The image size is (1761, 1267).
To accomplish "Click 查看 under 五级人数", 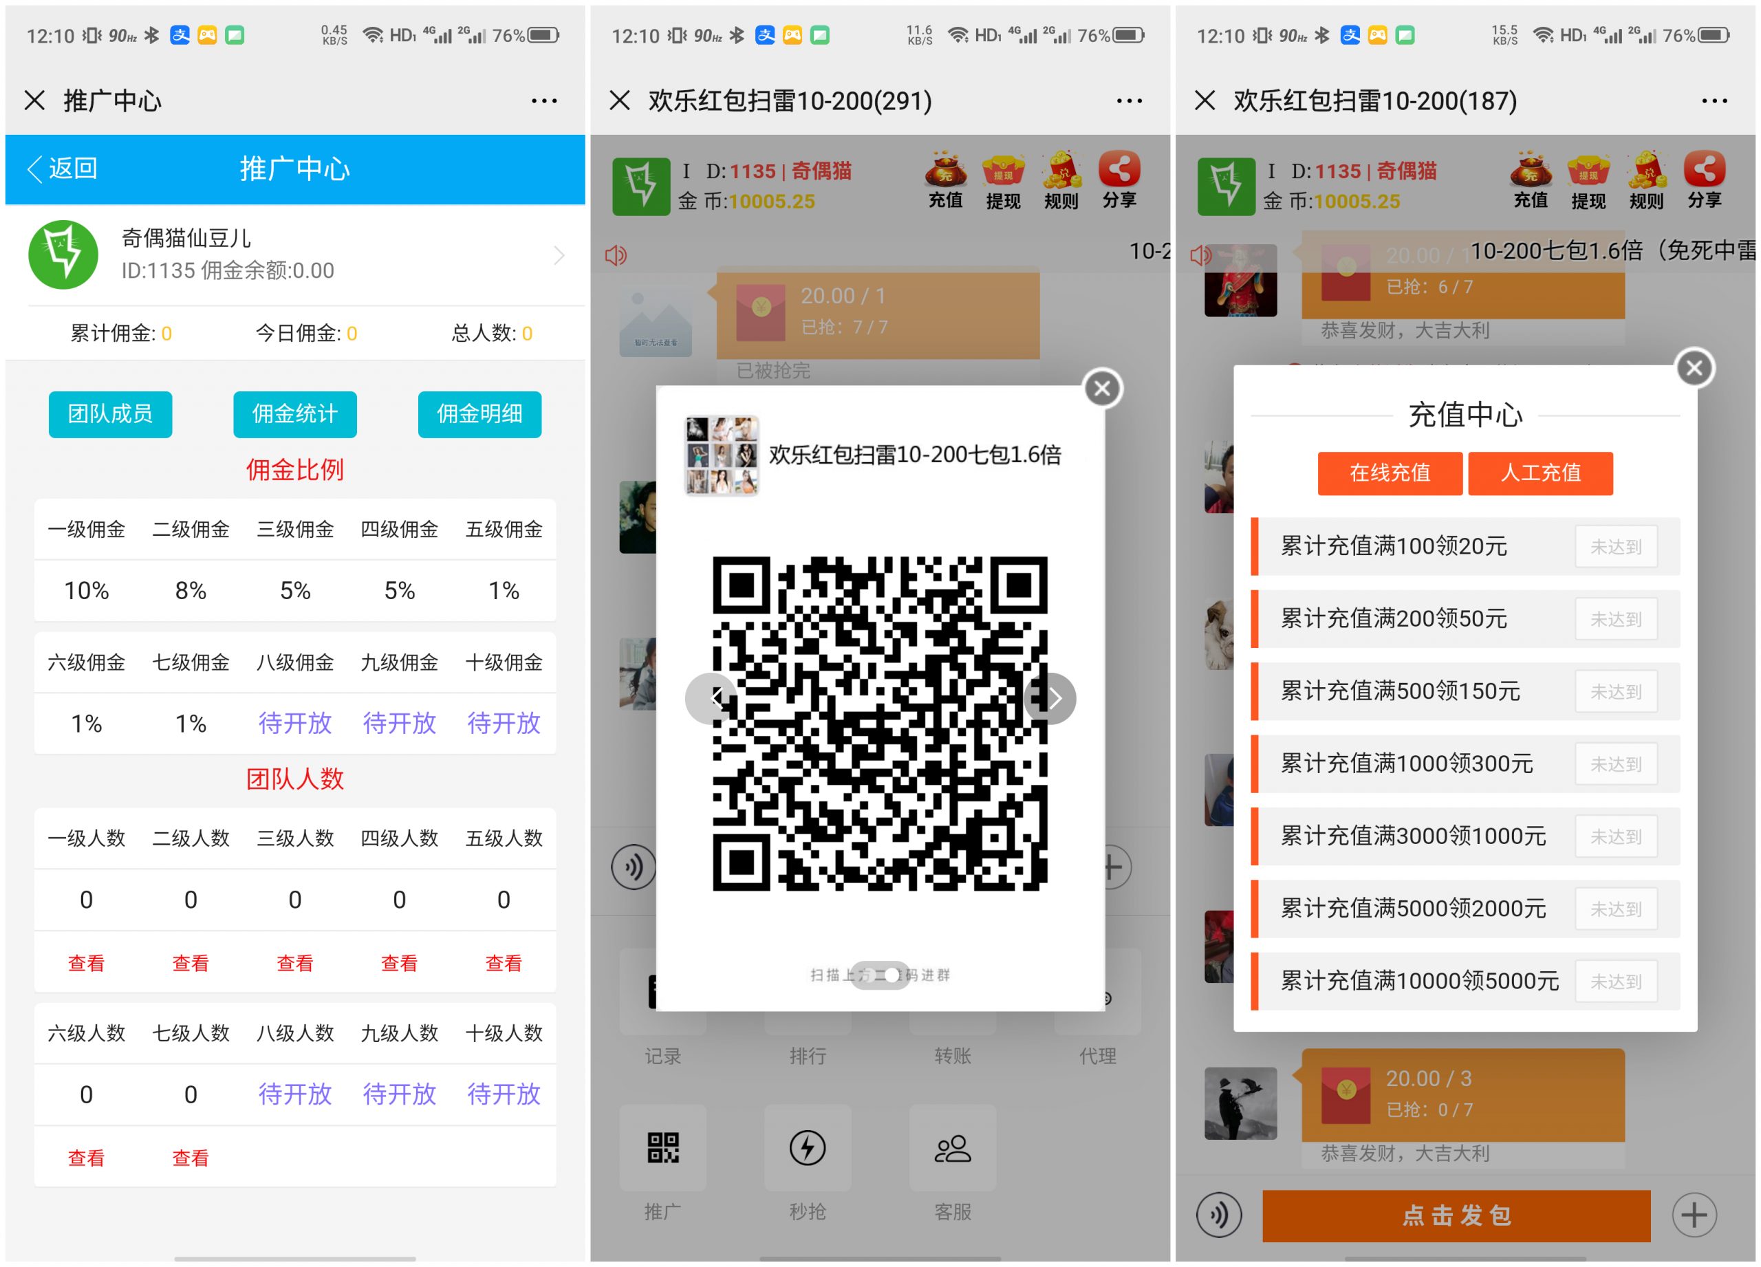I will tap(504, 964).
